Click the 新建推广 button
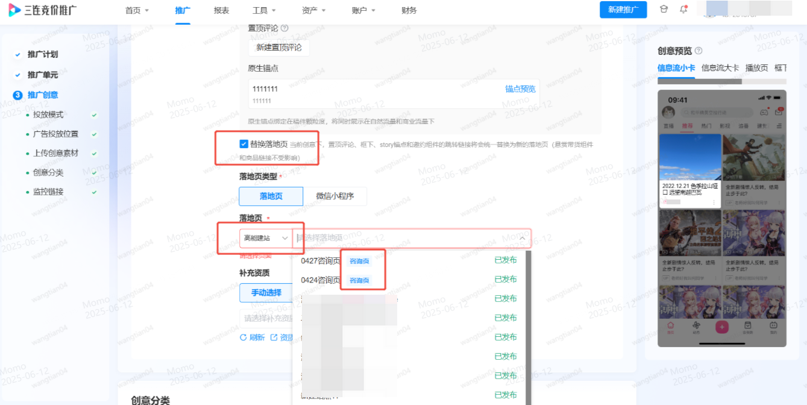Viewport: 807px width, 405px height. point(623,10)
